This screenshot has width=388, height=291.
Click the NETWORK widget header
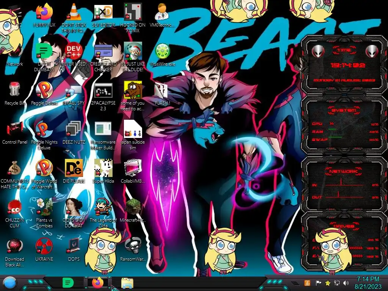click(x=344, y=171)
